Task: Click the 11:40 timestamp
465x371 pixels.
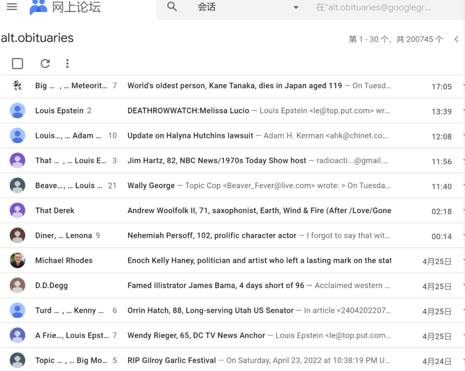Action: click(x=442, y=187)
